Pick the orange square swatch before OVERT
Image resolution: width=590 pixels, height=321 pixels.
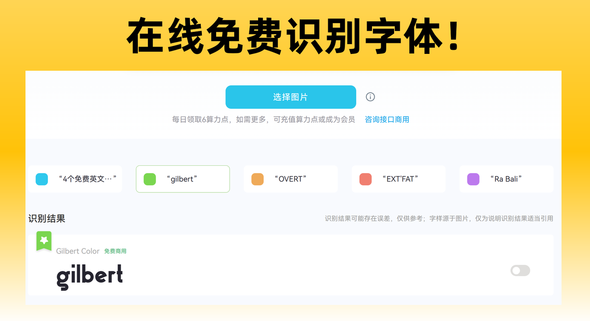pos(257,179)
